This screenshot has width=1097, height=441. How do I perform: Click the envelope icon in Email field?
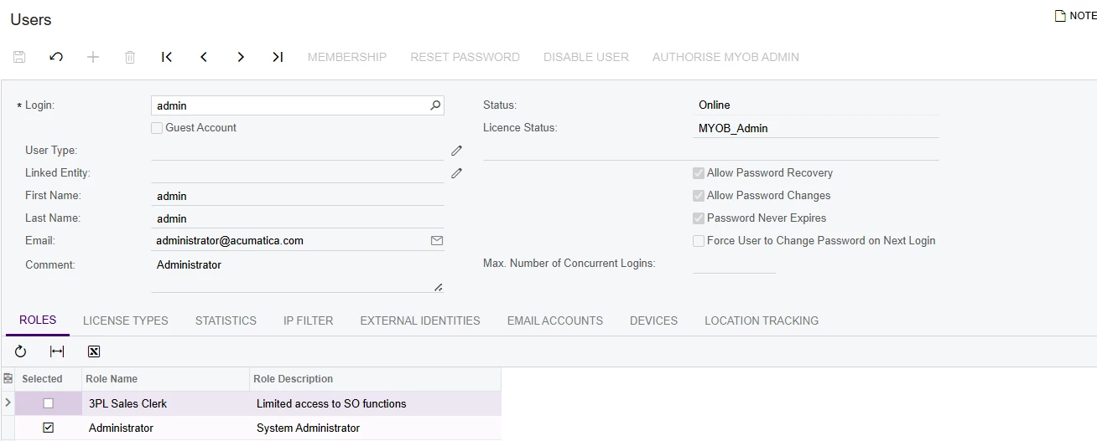pyautogui.click(x=436, y=240)
